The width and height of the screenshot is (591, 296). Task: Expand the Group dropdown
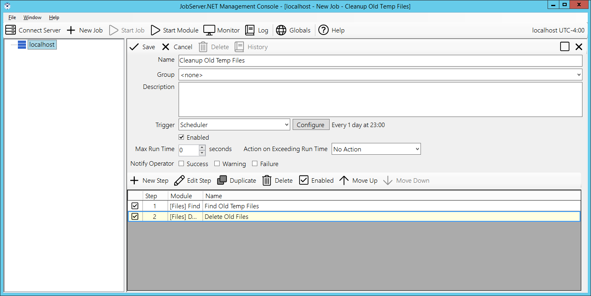coord(578,75)
